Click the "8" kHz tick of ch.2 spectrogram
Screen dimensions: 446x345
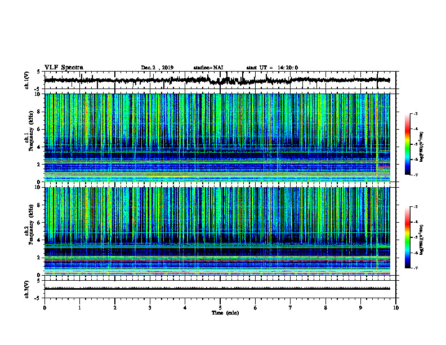click(x=39, y=205)
